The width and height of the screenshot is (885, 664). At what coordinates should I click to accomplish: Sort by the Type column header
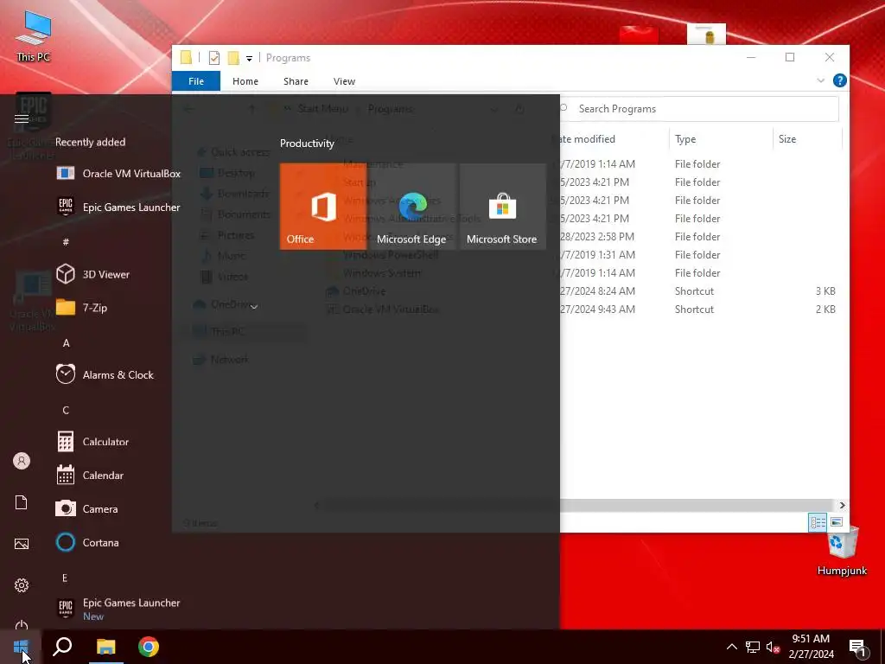click(721, 139)
